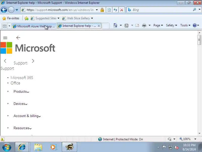This screenshot has width=202, height=152.
Task: Click Internet Protected Mode zone indicator
Action: click(x=120, y=139)
